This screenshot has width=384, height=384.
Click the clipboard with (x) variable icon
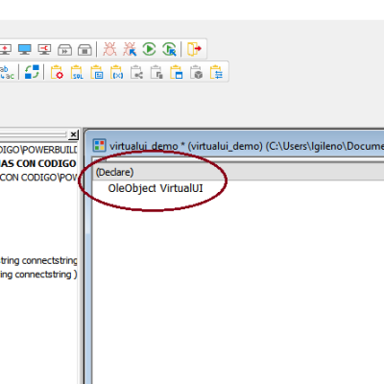[x=116, y=72]
